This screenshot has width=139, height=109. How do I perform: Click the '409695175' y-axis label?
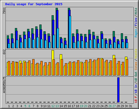tap(4, 85)
